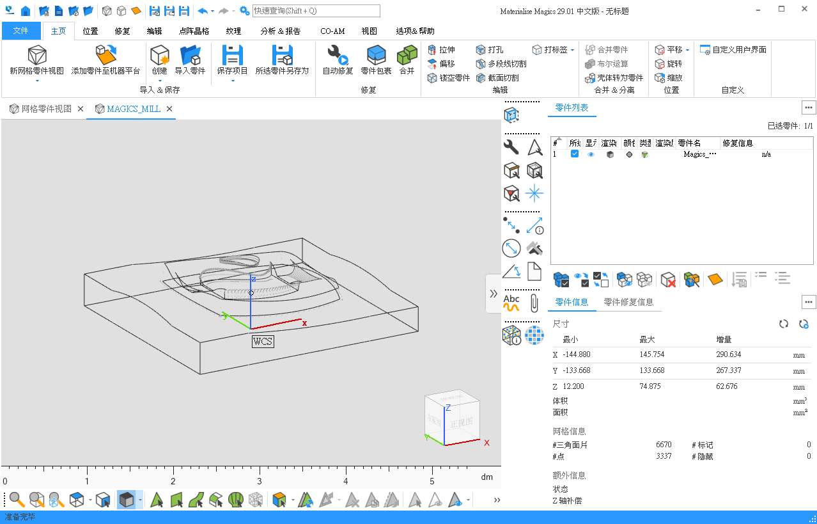Click the 截面切割 section cut tool
This screenshot has height=524, width=817.
coord(497,78)
